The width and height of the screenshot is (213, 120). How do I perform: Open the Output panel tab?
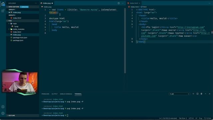coord(55,94)
